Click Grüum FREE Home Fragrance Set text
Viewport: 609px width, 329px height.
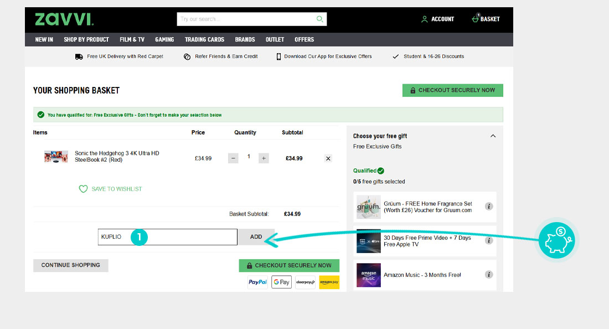click(x=428, y=207)
